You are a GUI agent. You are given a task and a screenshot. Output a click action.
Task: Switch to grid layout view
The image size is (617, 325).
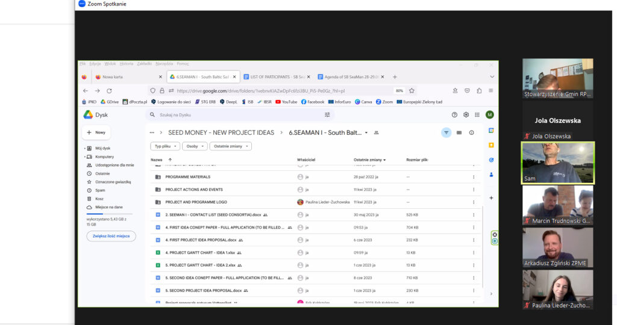pos(459,133)
